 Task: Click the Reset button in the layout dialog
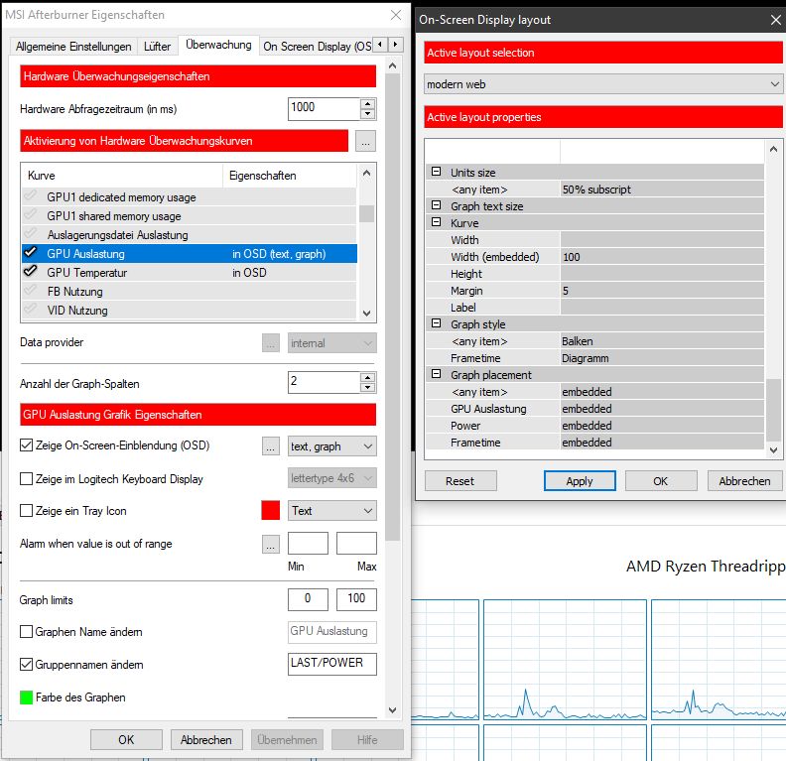(460, 481)
